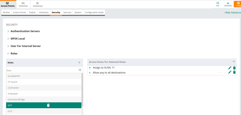Viewport: 241px width, 115px height.
Task: Delete the Allow any to all destinations rule
Action: [x=234, y=73]
